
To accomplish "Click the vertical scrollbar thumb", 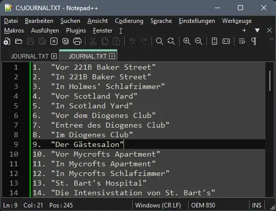I will 270,81.
